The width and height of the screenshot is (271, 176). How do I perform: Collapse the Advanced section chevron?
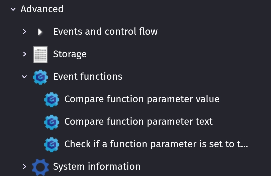coord(13,9)
